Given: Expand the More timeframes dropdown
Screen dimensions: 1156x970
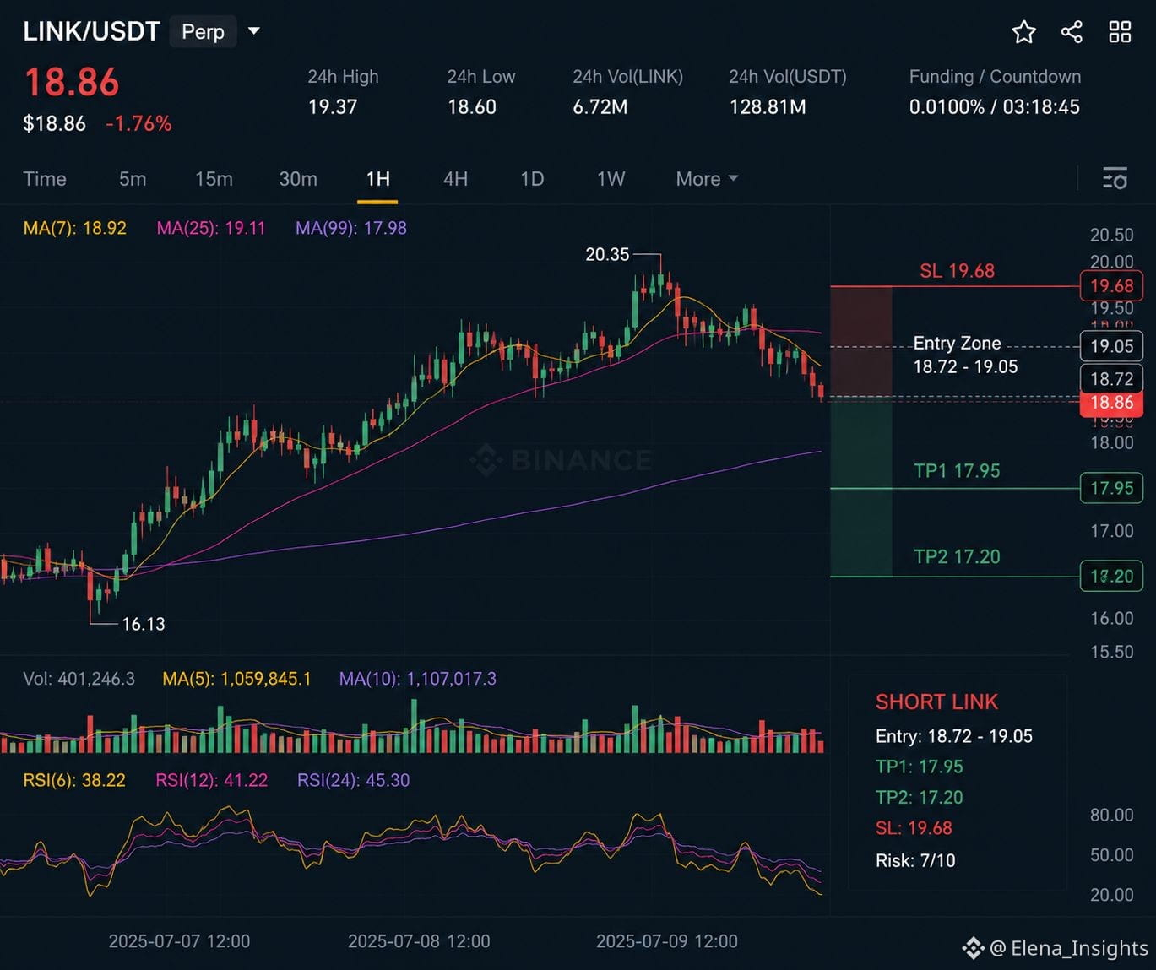Looking at the screenshot, I should pos(707,179).
